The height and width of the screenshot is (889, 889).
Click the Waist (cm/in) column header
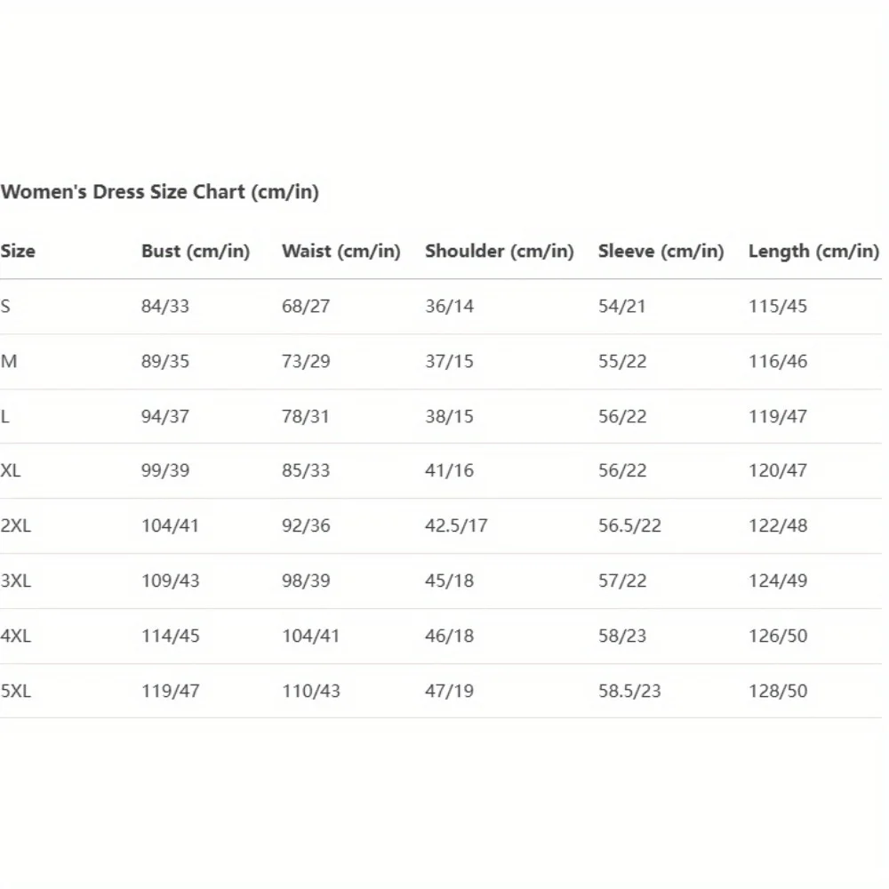(x=341, y=251)
